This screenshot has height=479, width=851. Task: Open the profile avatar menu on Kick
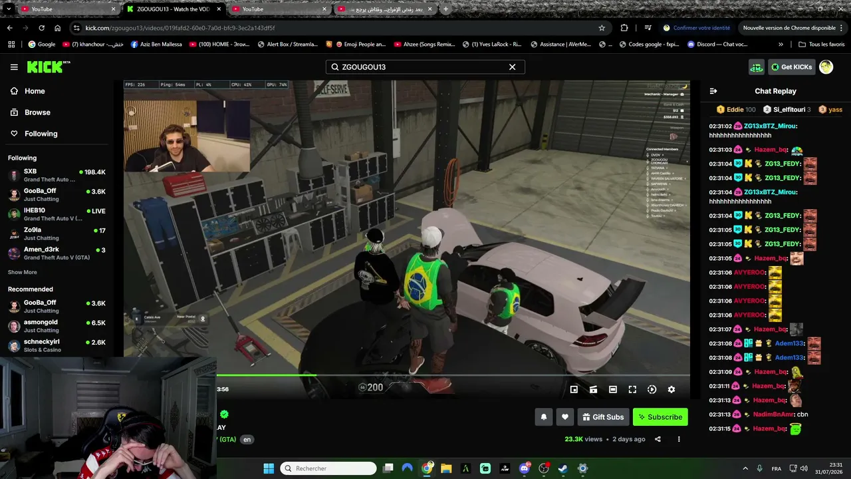826,67
